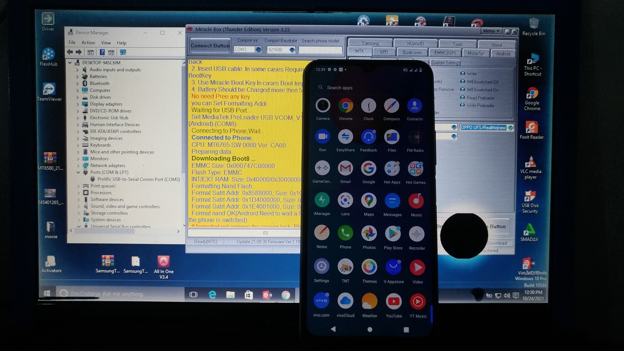Launch the Maps app on the phone
The width and height of the screenshot is (624, 351).
[369, 200]
